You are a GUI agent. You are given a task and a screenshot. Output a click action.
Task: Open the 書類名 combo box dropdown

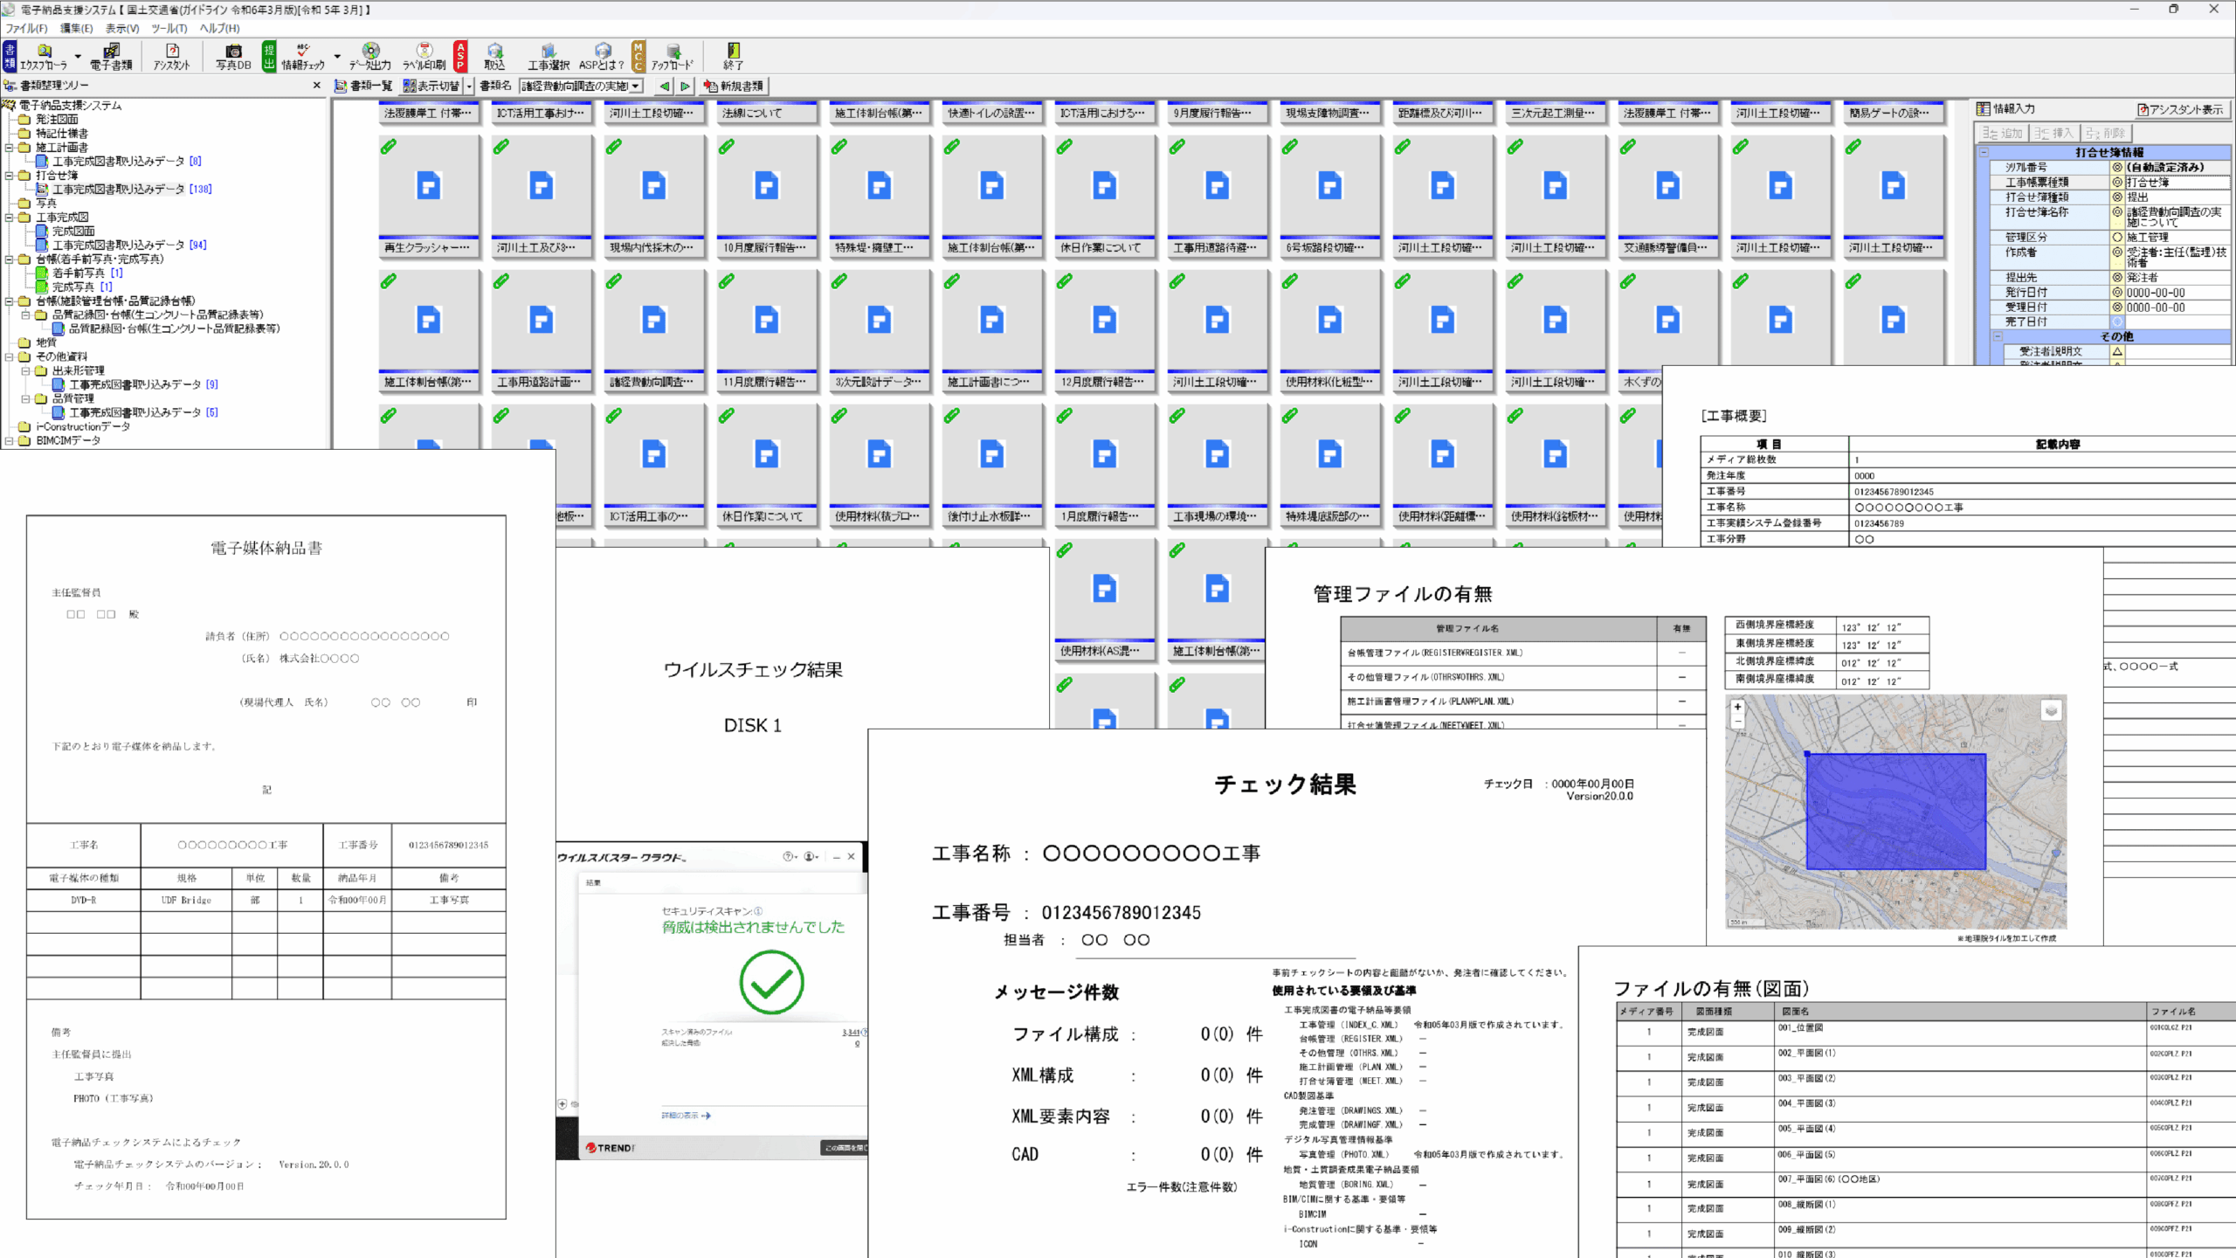click(636, 86)
